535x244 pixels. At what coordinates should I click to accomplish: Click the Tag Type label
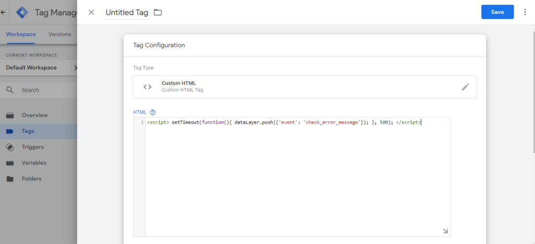(x=143, y=68)
